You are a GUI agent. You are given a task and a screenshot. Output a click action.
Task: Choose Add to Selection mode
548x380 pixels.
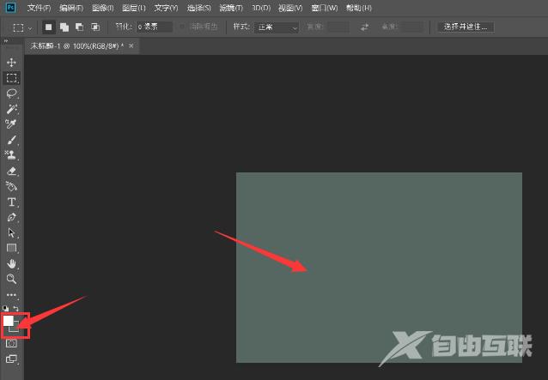(x=64, y=27)
